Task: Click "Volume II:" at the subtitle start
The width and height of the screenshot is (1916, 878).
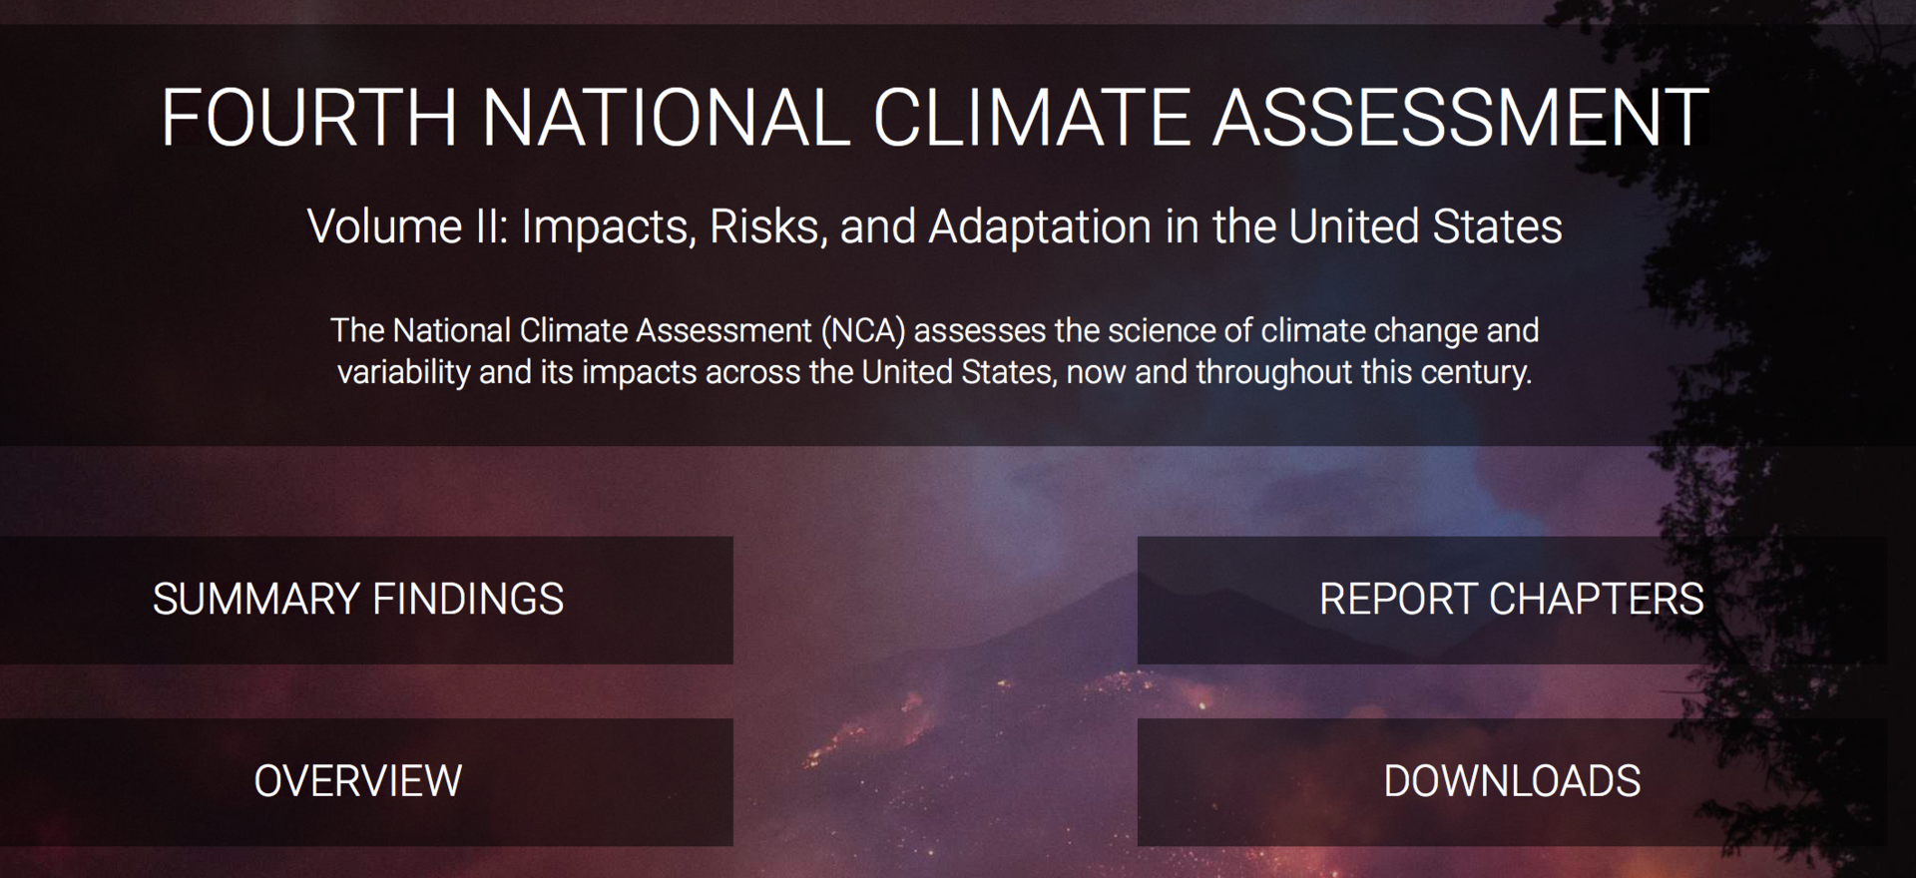Action: pos(408,226)
